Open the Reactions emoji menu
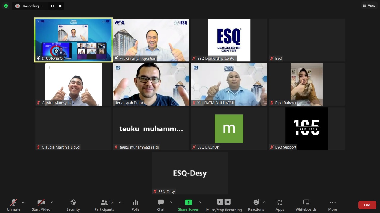 [x=256, y=205]
